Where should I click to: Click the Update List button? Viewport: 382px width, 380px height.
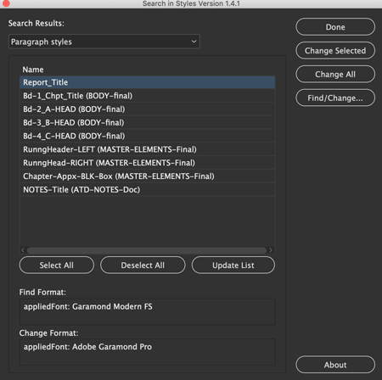point(233,265)
